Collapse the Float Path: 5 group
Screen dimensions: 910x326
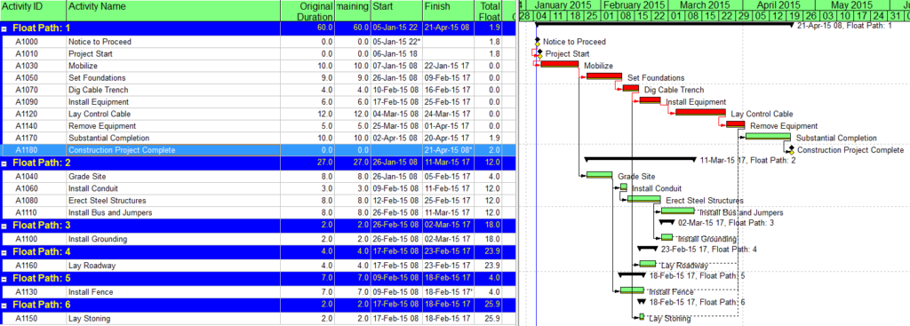[4, 278]
